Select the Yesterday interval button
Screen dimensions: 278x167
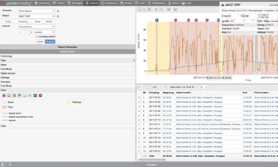pyautogui.click(x=23, y=21)
